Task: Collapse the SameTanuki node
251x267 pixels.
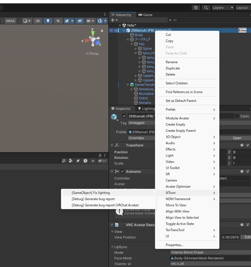Action: (x=128, y=85)
